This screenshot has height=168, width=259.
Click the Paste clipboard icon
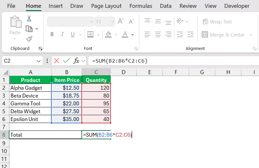[x=16, y=22]
